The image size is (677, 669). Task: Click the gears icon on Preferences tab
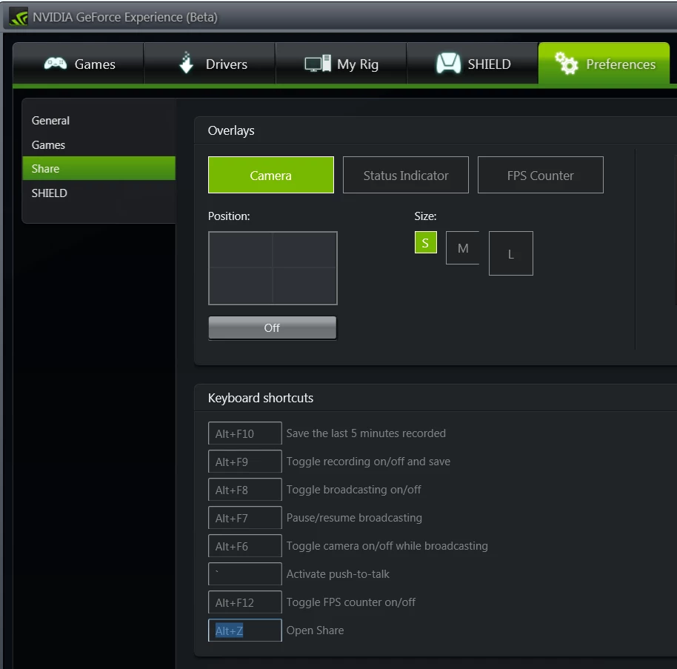pyautogui.click(x=566, y=63)
